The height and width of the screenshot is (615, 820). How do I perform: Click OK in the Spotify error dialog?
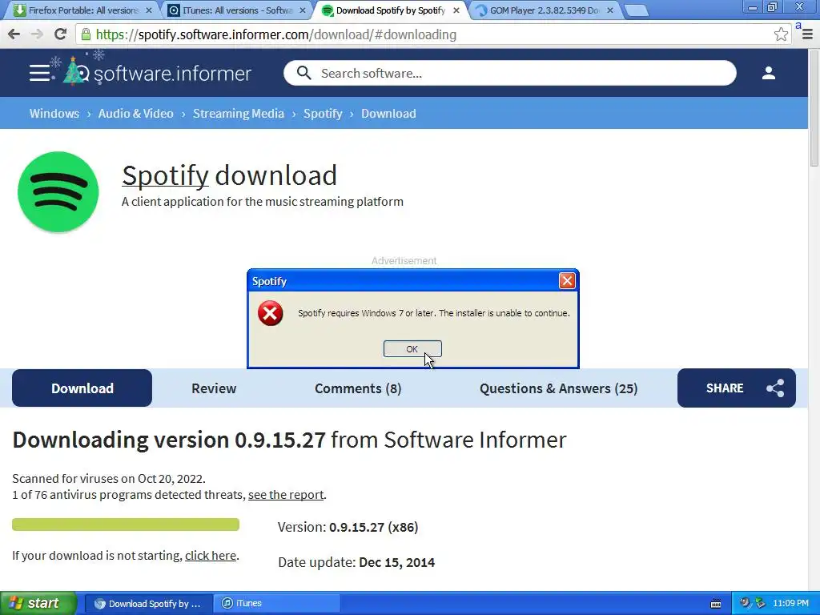tap(412, 349)
